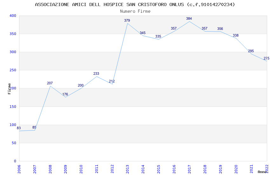The width and height of the screenshot is (270, 175).
Task: Click y-axis tick label 100
Action: coord(13,125)
